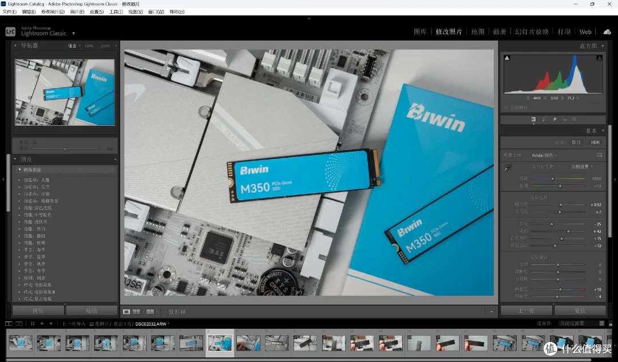Click the 曝光度 exposure slider handle
Viewport: 618px width, 362px height.
(x=560, y=205)
